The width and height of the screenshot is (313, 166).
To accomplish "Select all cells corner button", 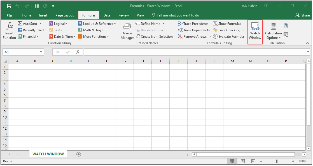I will tap(5, 61).
